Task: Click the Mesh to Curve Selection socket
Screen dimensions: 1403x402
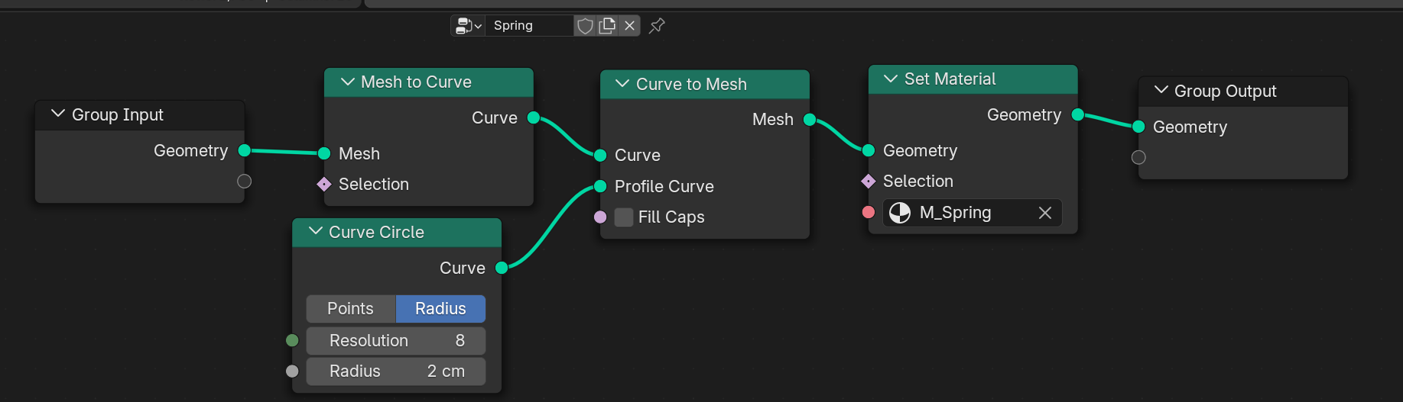Action: click(x=324, y=184)
